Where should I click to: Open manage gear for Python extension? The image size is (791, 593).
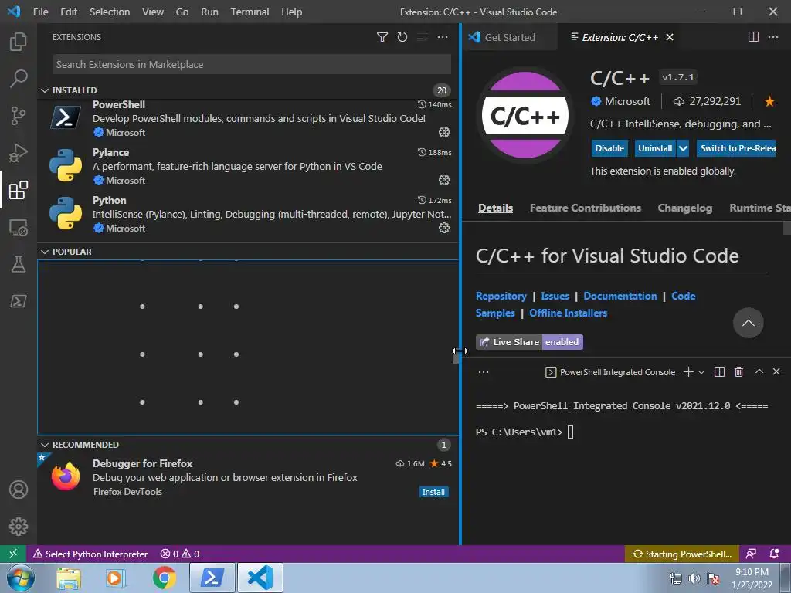(x=444, y=228)
